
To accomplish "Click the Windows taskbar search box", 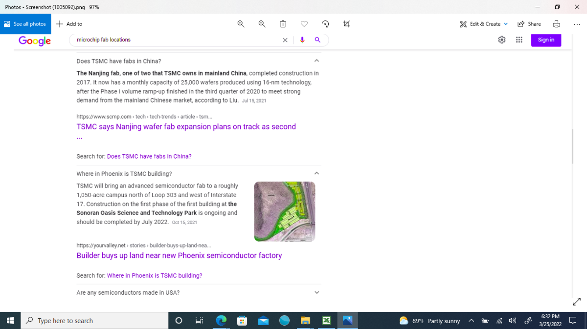I will (x=95, y=321).
